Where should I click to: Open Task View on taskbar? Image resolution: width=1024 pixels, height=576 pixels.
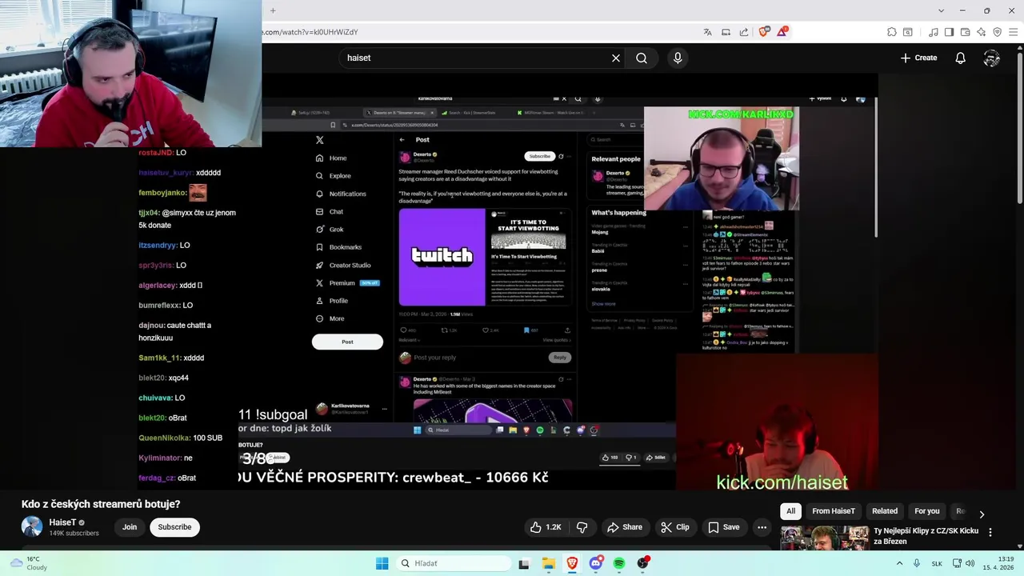point(524,563)
